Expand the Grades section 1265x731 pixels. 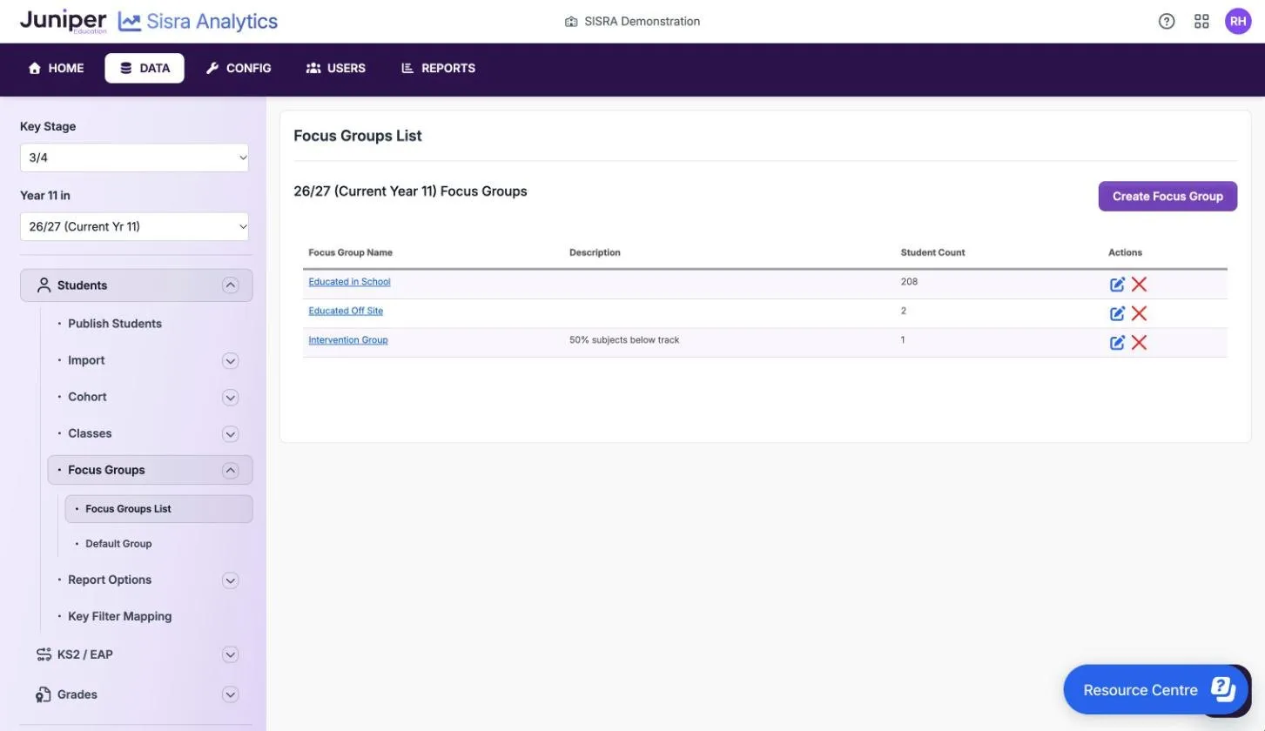click(x=230, y=694)
